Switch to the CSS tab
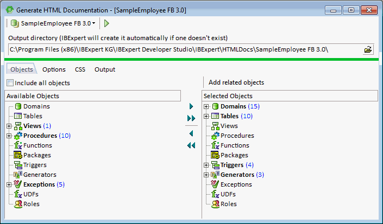The width and height of the screenshot is (383, 224). pyautogui.click(x=80, y=69)
